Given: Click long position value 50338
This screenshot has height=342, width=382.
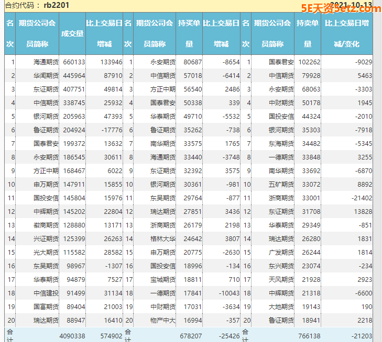Looking at the screenshot, I should [193, 103].
